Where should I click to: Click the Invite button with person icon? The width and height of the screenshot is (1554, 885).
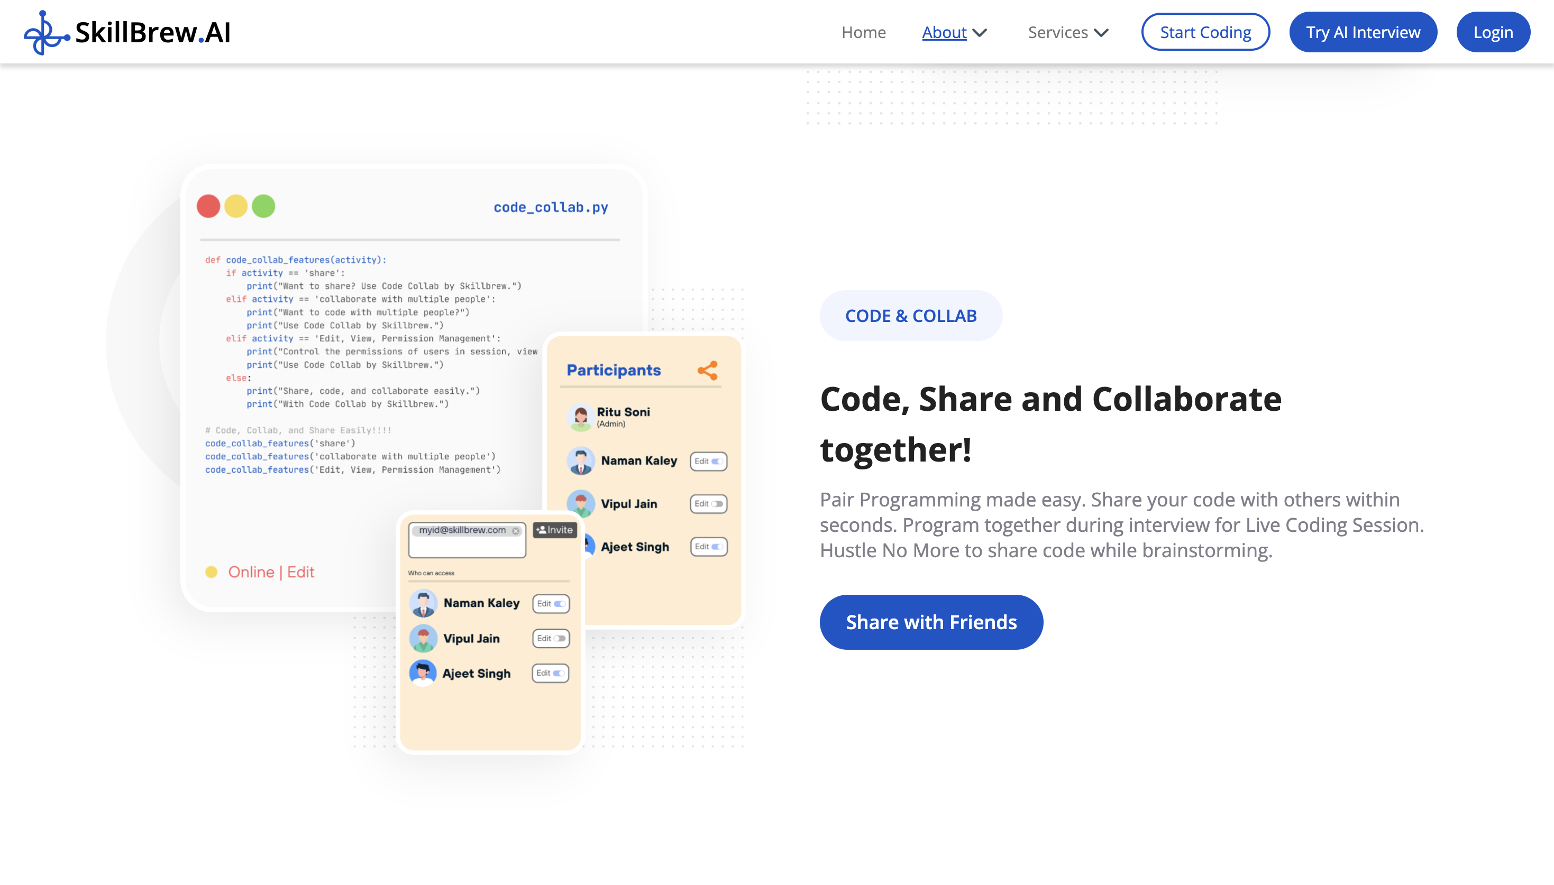click(x=554, y=530)
